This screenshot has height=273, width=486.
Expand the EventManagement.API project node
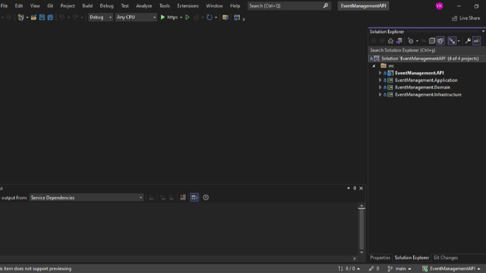tap(380, 73)
